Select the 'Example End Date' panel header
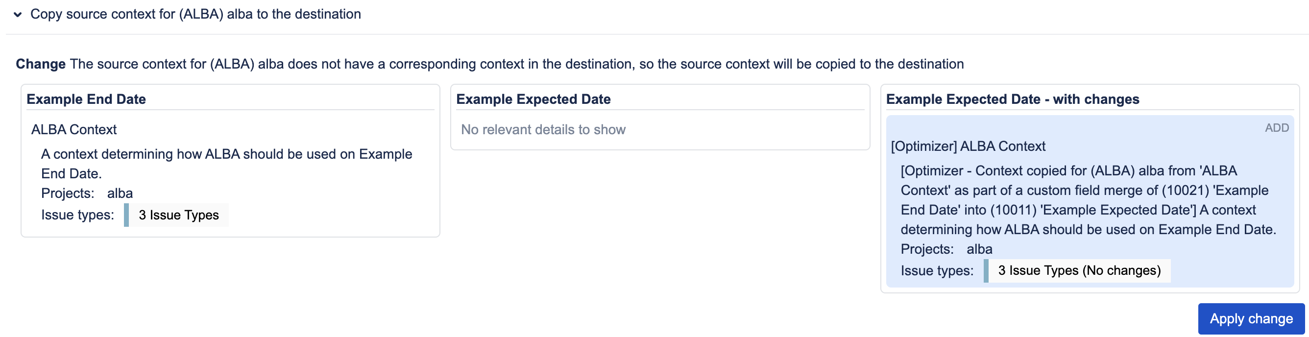Screen dimensions: 1309x337 (86, 98)
